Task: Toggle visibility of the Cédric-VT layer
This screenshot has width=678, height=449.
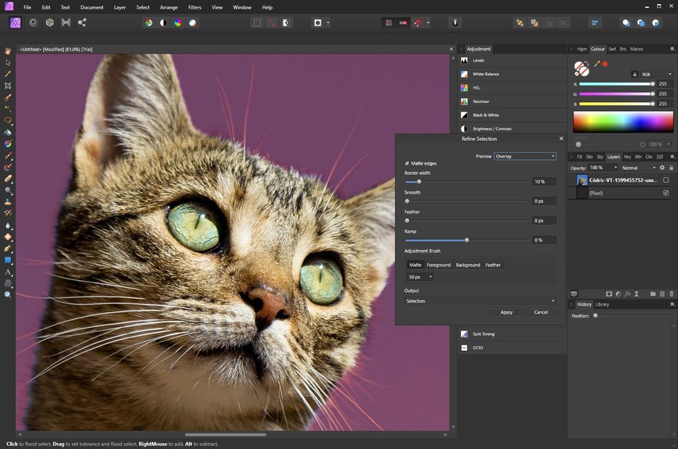Action: [x=666, y=180]
